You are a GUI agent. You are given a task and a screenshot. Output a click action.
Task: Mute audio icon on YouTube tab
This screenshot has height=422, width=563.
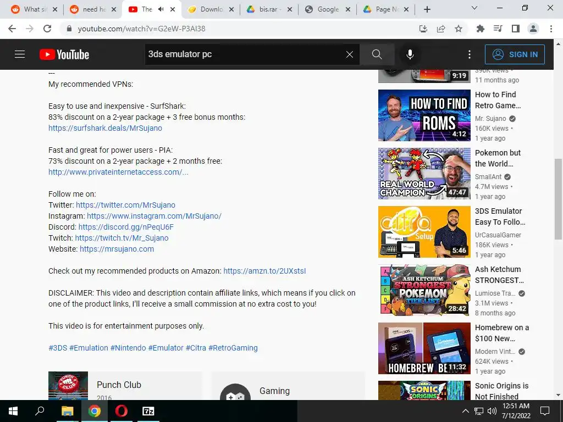coord(161,9)
